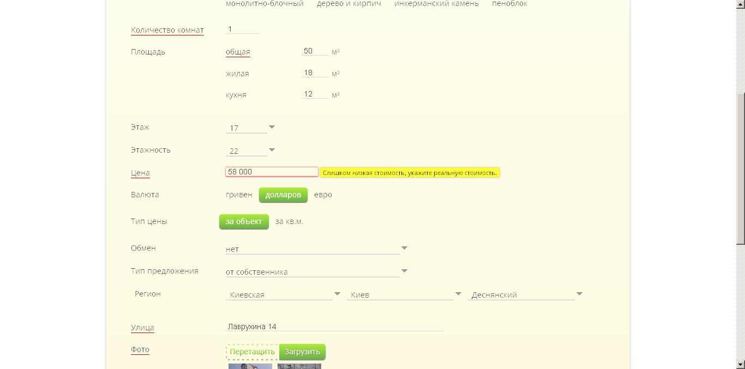Click the page scrollbar down arrow

pos(741,364)
